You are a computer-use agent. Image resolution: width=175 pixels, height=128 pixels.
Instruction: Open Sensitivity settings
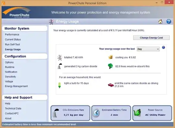click(10, 77)
